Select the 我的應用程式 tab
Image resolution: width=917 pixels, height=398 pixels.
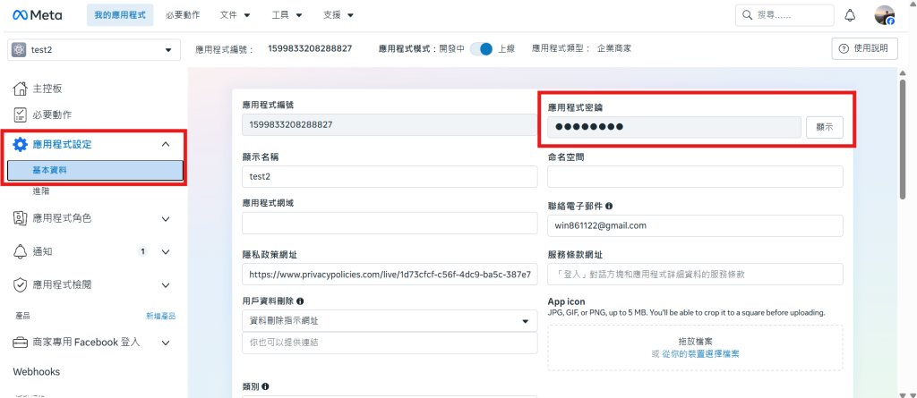120,15
